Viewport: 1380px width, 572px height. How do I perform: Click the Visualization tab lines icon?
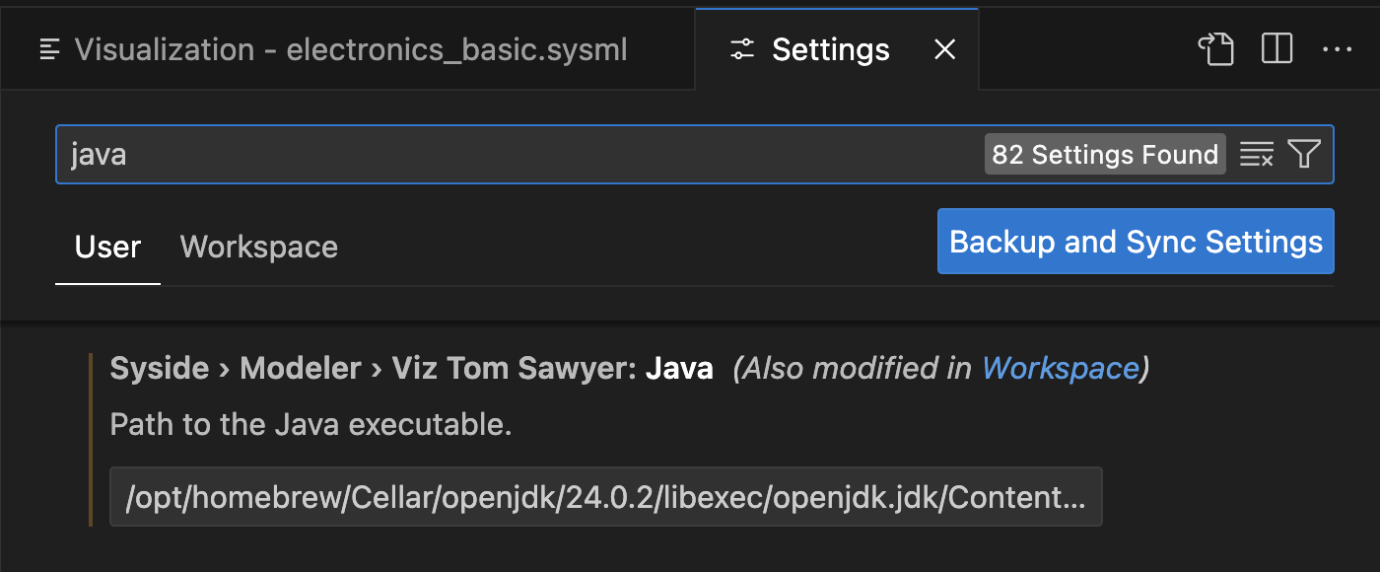[49, 49]
